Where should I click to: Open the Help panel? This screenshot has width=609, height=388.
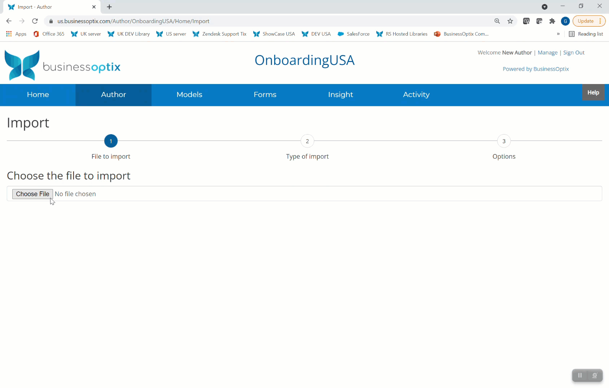pyautogui.click(x=593, y=92)
